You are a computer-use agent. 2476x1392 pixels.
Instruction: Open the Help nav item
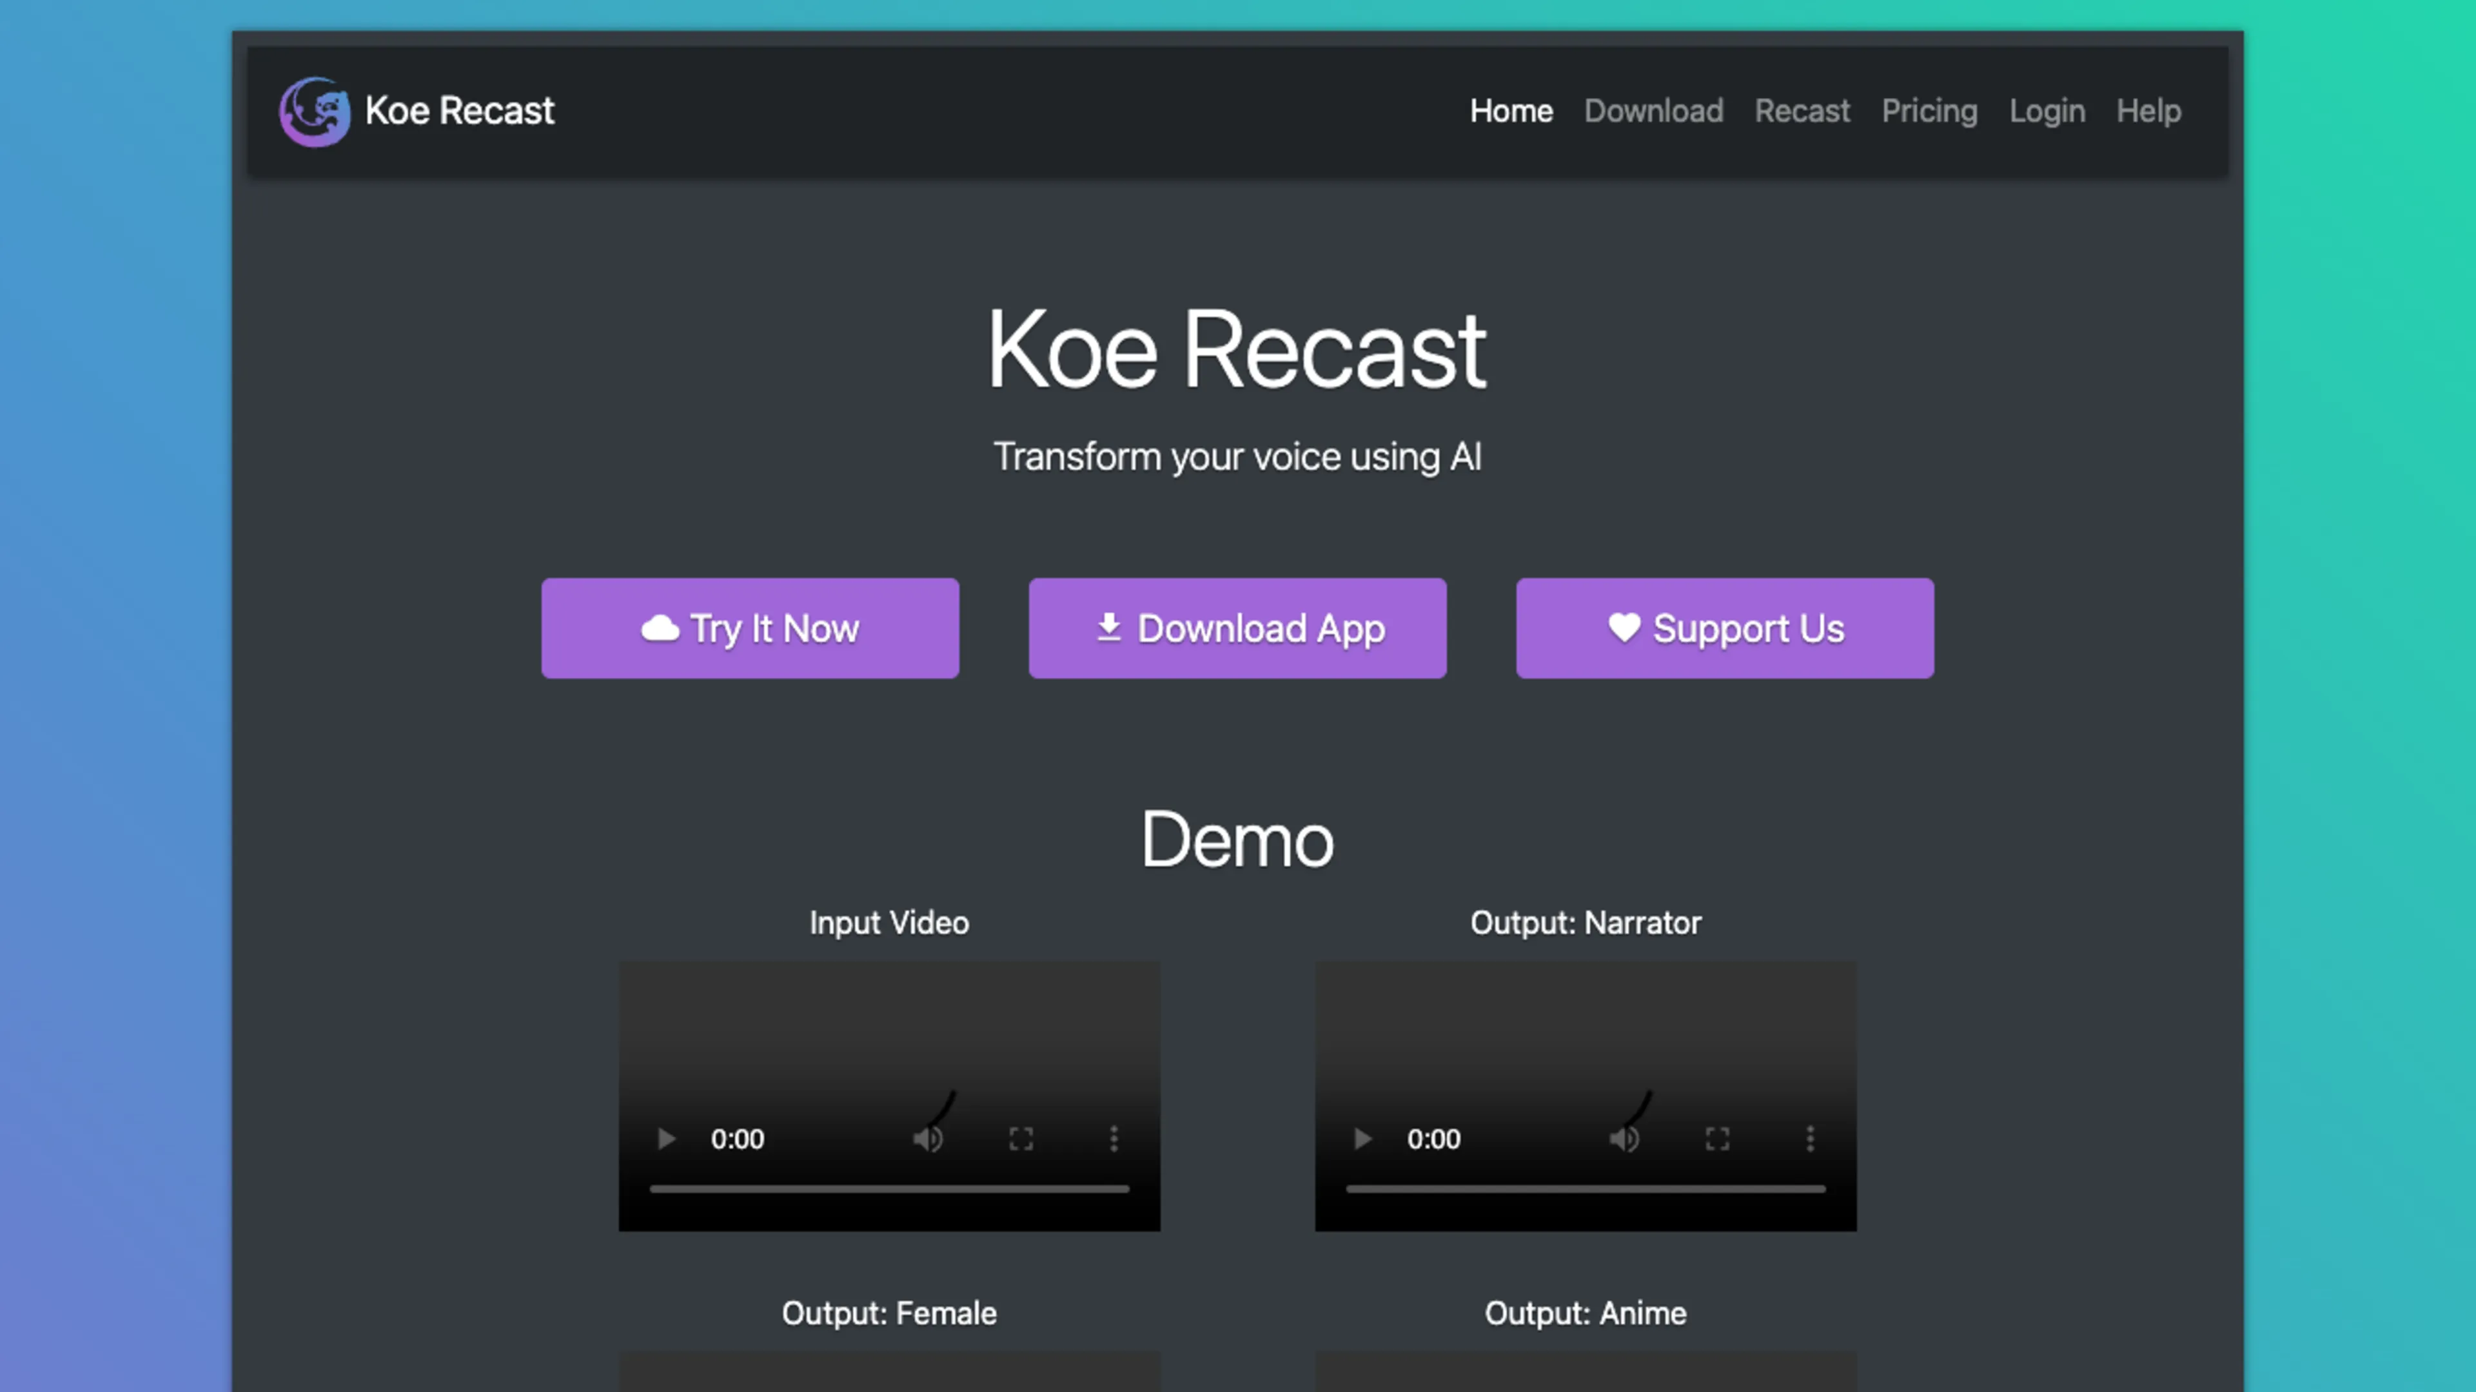click(x=2148, y=111)
